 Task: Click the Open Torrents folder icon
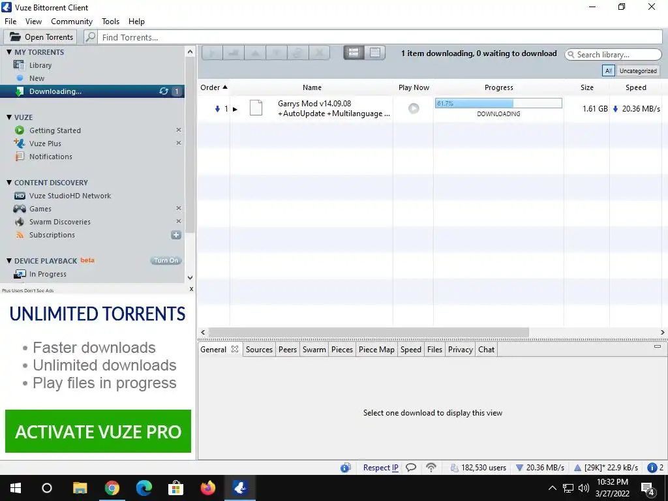(x=15, y=37)
